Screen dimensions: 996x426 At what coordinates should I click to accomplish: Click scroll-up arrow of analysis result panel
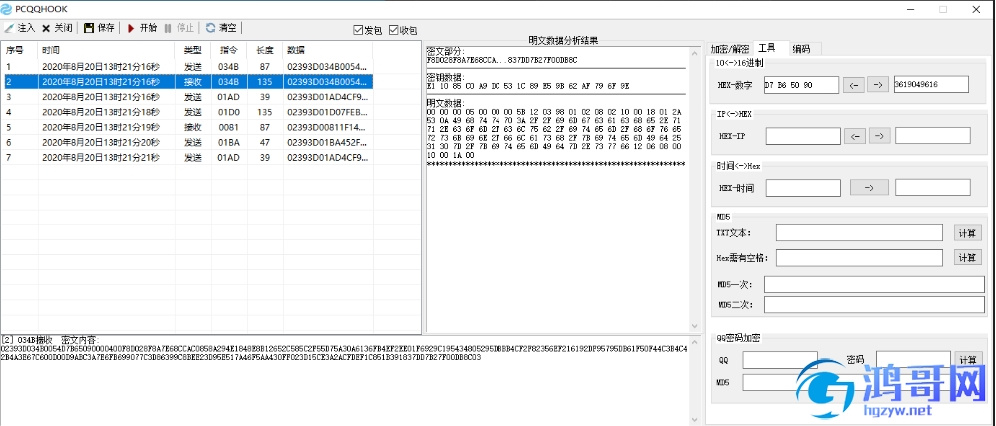(694, 51)
